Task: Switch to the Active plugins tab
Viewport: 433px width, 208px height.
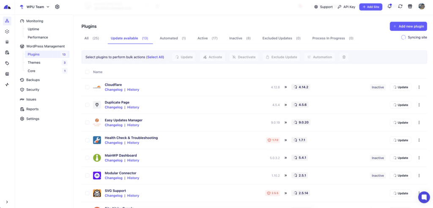Action: (207, 38)
